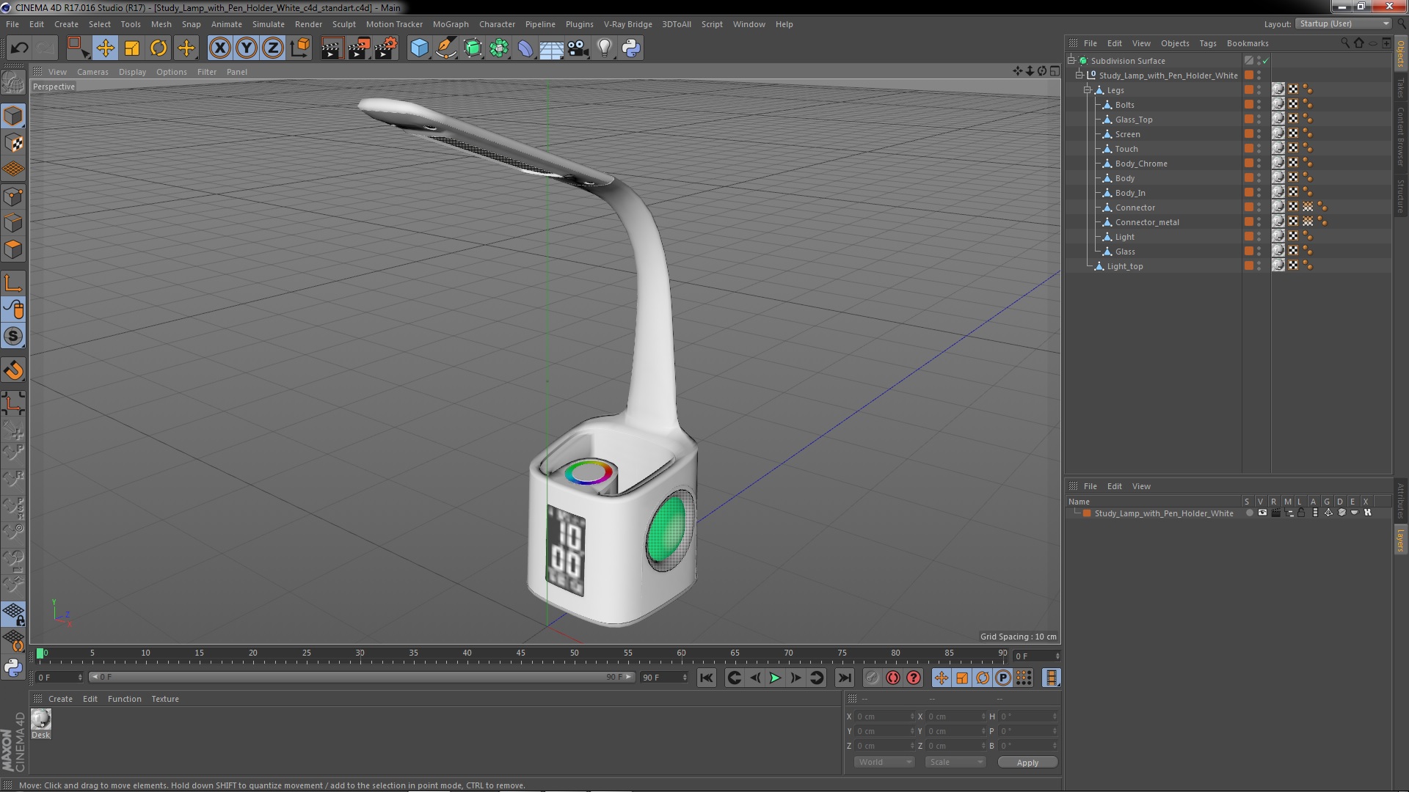Open the Layers side tab

point(1400,540)
